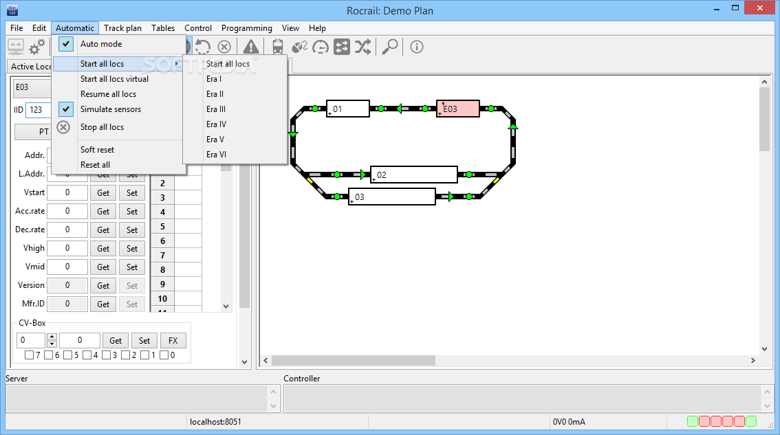Click the PT button
Image resolution: width=780 pixels, height=435 pixels.
(x=33, y=132)
